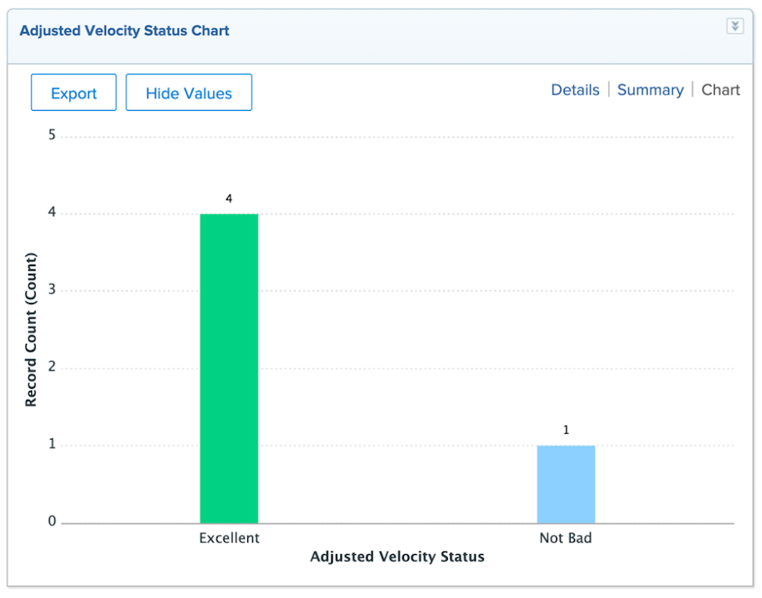Click the Not Bad x-axis category label
The image size is (762, 598).
(x=566, y=538)
